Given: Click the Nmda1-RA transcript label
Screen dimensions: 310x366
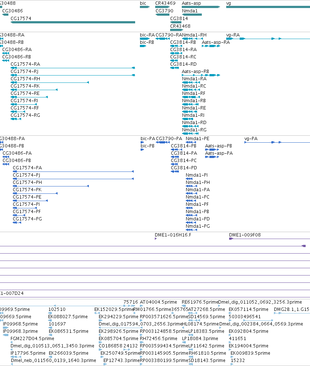Looking at the screenshot, I should (194, 79).
